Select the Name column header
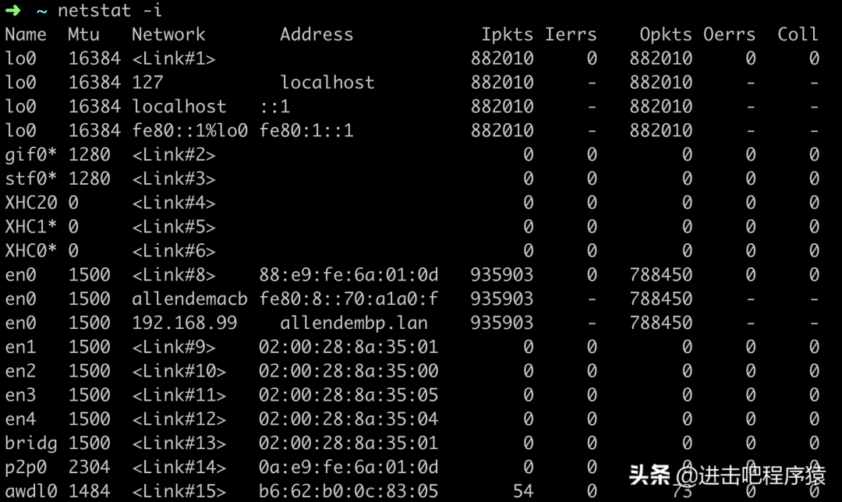 (x=26, y=34)
